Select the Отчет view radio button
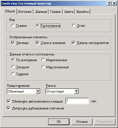The width and height of the screenshot is (118, 128). (74, 25)
